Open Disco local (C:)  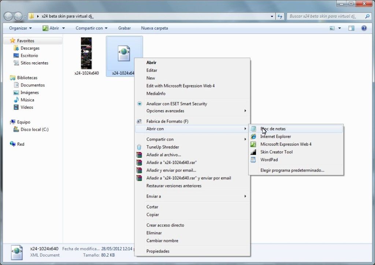pos(34,130)
